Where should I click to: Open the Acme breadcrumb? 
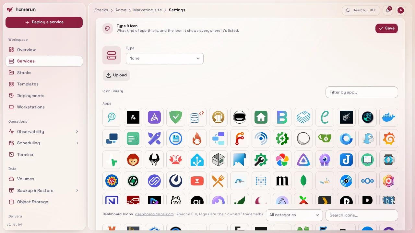tap(121, 10)
